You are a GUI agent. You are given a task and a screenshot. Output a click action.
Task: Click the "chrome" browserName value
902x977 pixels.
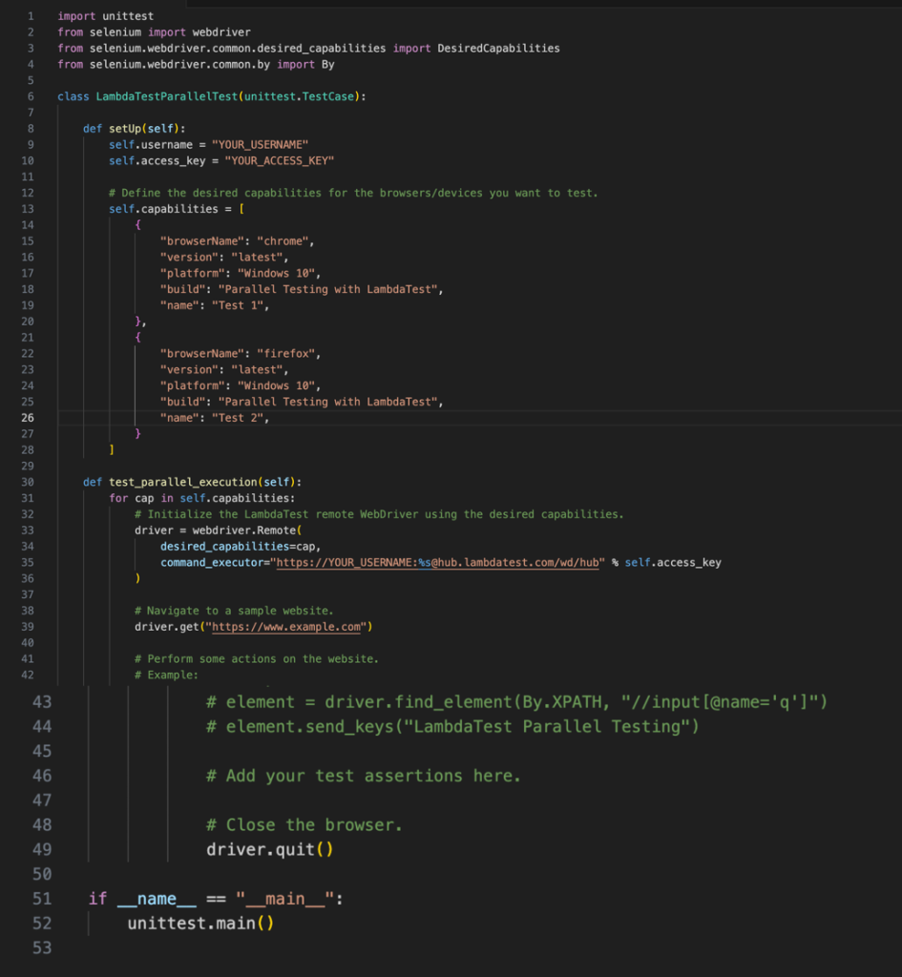tap(283, 241)
